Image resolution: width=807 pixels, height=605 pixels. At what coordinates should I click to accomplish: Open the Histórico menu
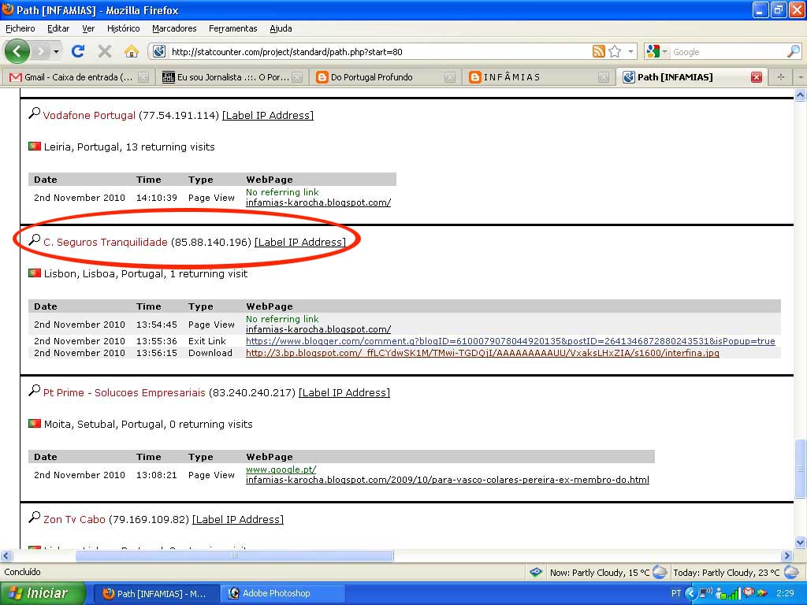(x=123, y=28)
